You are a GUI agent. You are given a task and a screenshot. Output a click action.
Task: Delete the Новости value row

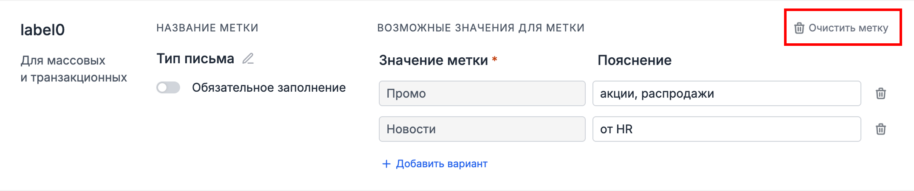[880, 129]
